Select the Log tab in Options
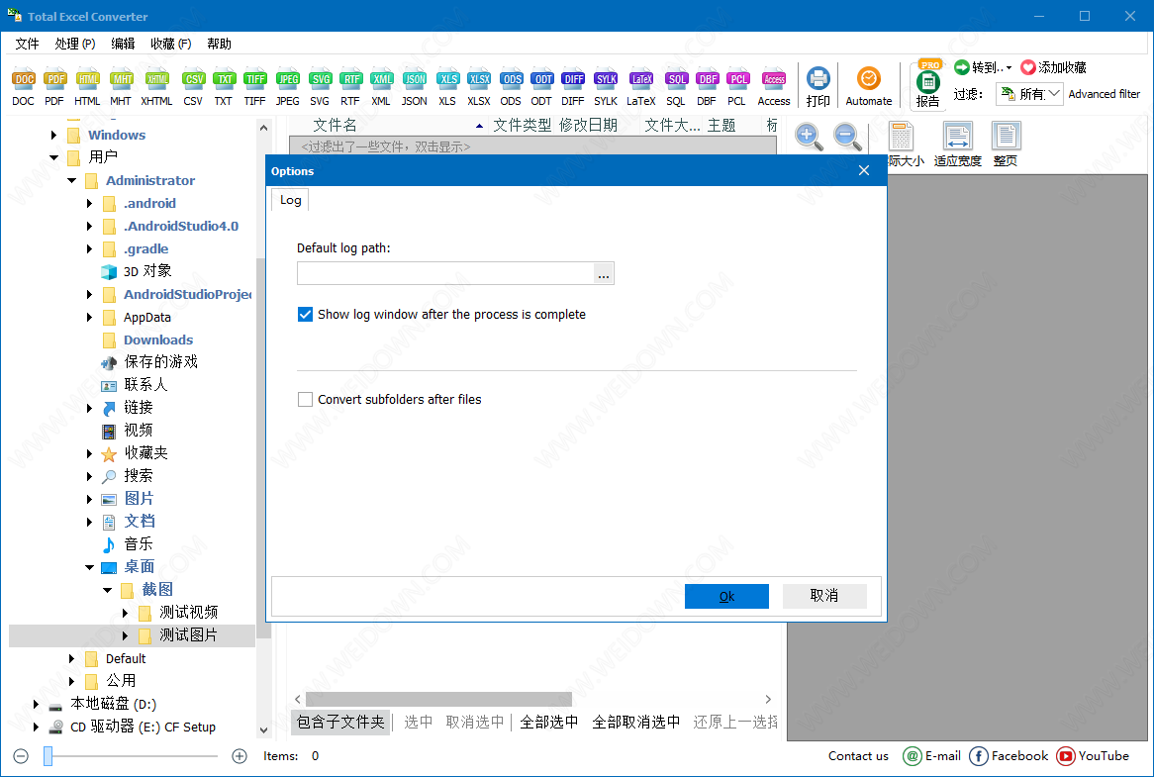1154x777 pixels. pyautogui.click(x=290, y=200)
